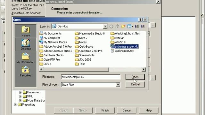Select the Macromedia Studio 8 folder
This screenshot has height=115, width=205.
[x=90, y=34]
